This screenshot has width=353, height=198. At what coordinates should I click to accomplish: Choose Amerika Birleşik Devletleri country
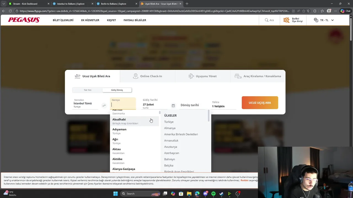tap(181, 134)
